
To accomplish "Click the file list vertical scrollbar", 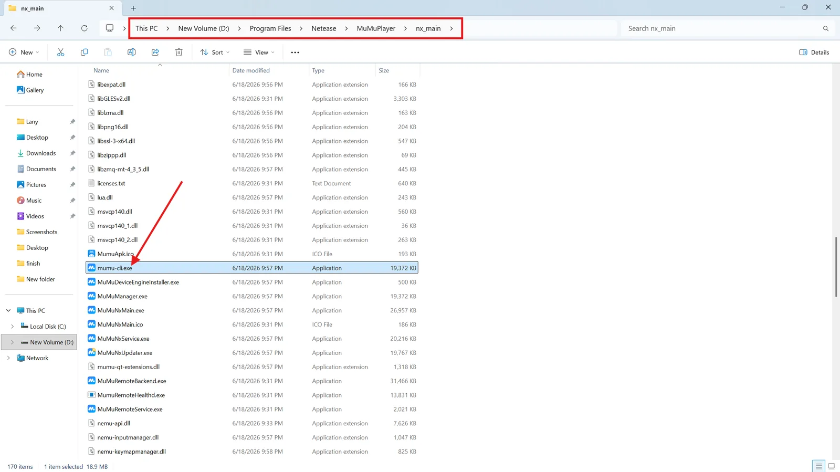I will point(836,267).
